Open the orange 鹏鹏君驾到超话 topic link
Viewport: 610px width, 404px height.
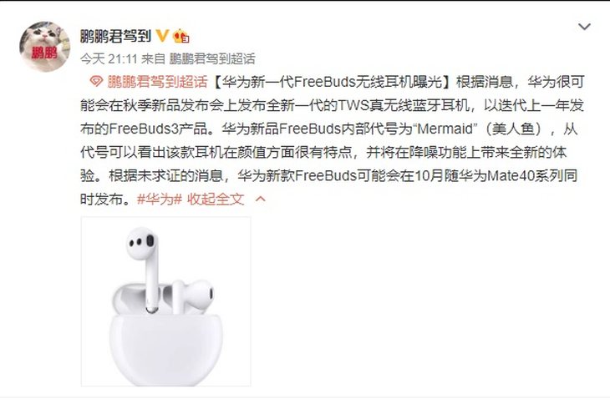coord(158,82)
